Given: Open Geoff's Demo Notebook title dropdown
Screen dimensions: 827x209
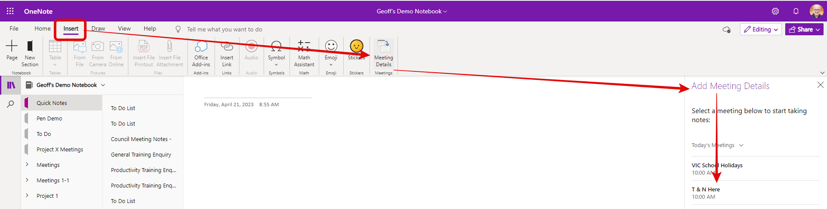Looking at the screenshot, I should click(x=412, y=11).
